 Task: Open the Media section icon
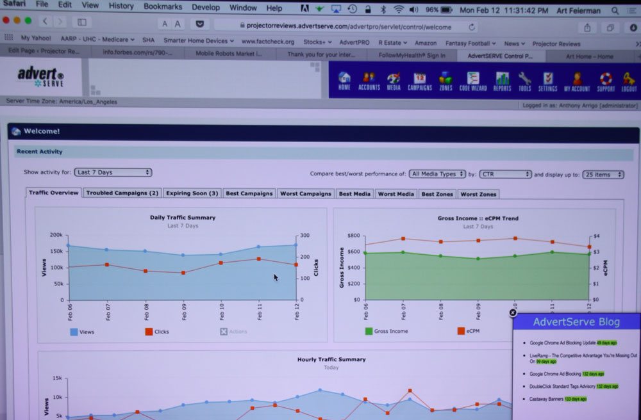(394, 81)
